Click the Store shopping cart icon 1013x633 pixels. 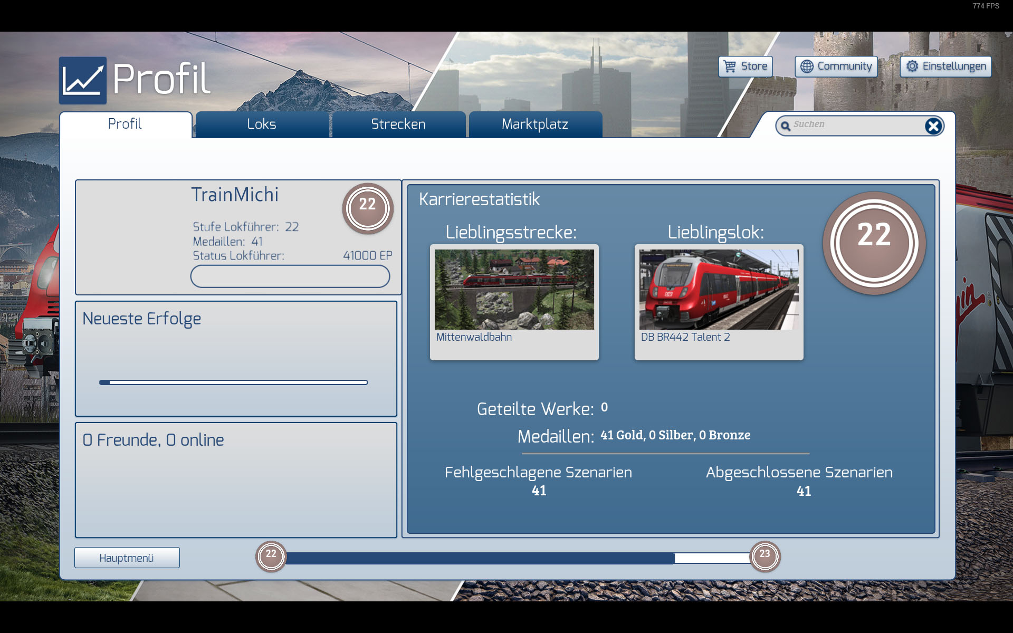click(x=730, y=66)
